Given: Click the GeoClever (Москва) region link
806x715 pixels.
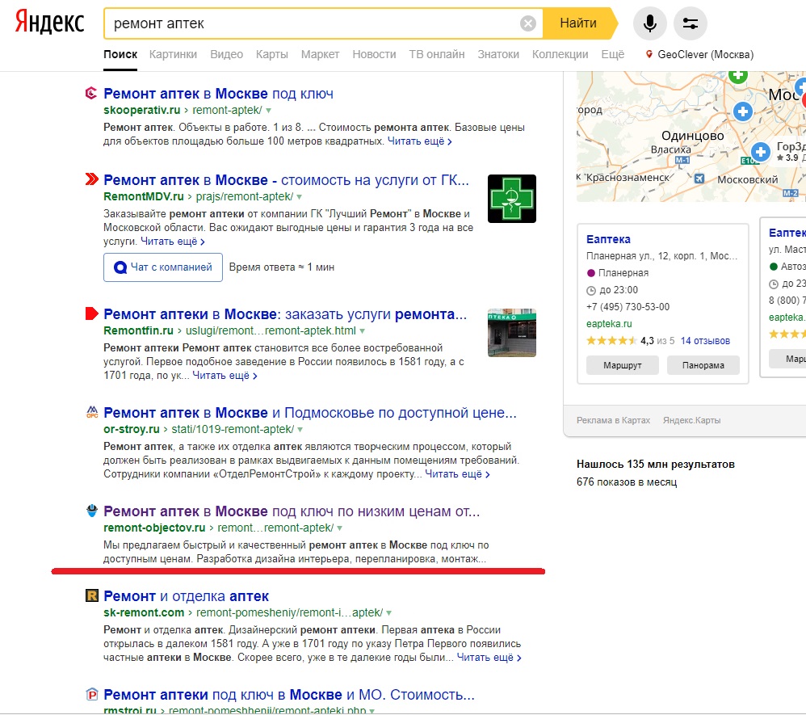Looking at the screenshot, I should click(x=705, y=54).
